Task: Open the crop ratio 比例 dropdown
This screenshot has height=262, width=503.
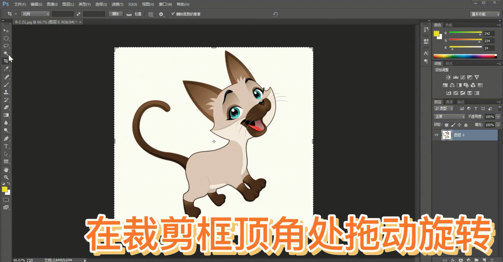Action: tap(35, 14)
